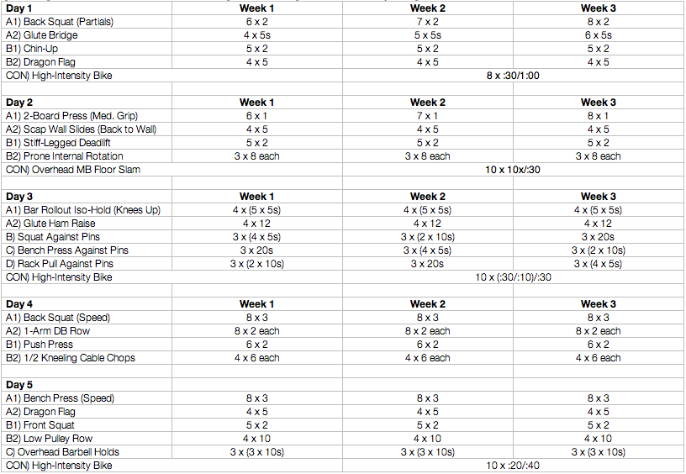Select the Glute Bridge Week 1 value 4 x 5s
The width and height of the screenshot is (686, 474).
coord(256,35)
